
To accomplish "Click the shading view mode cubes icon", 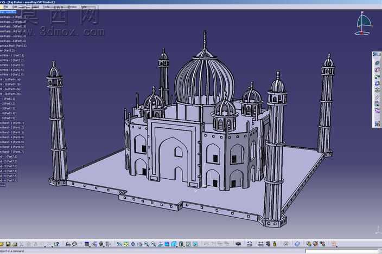I will click(174, 244).
